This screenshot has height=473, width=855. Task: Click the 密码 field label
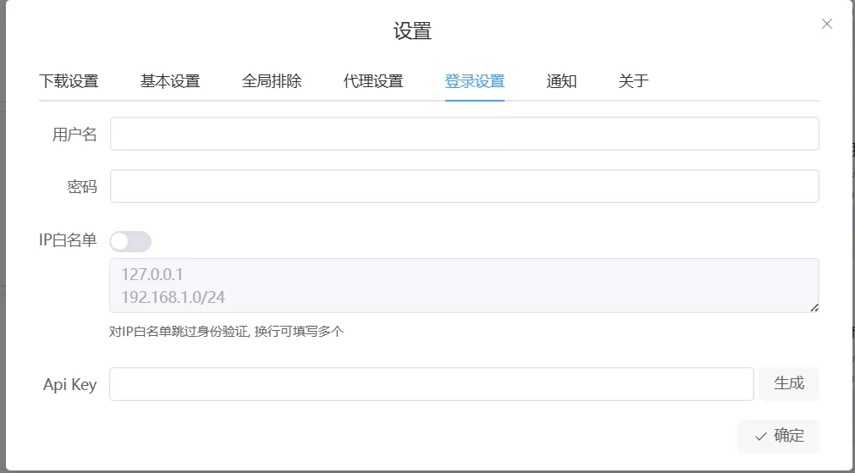[x=82, y=187]
